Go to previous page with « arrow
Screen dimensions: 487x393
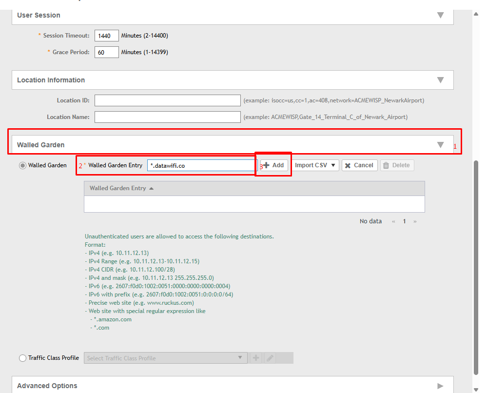(x=393, y=221)
